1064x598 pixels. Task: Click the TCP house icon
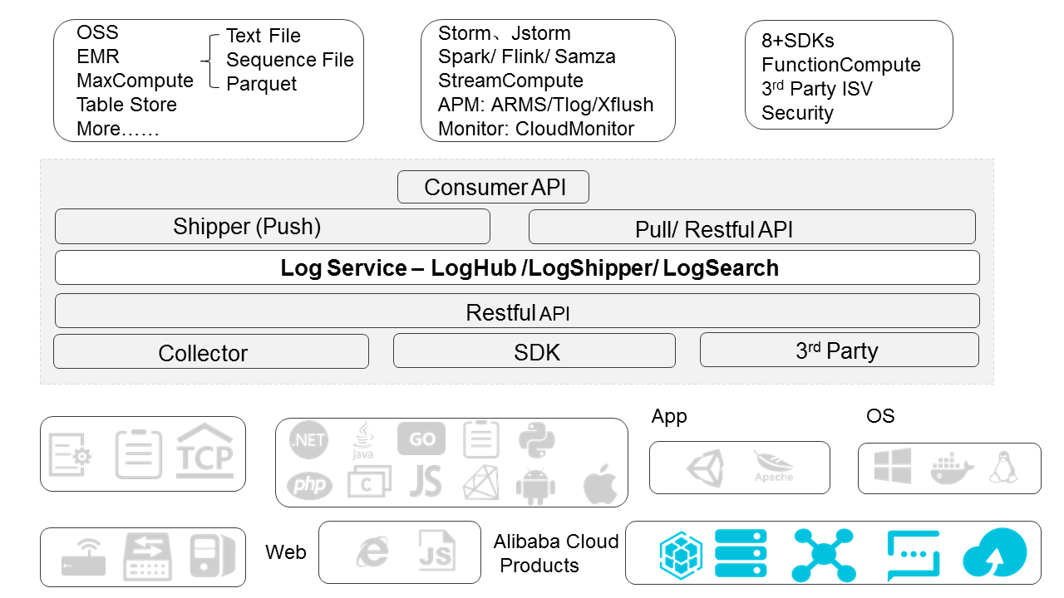[205, 453]
